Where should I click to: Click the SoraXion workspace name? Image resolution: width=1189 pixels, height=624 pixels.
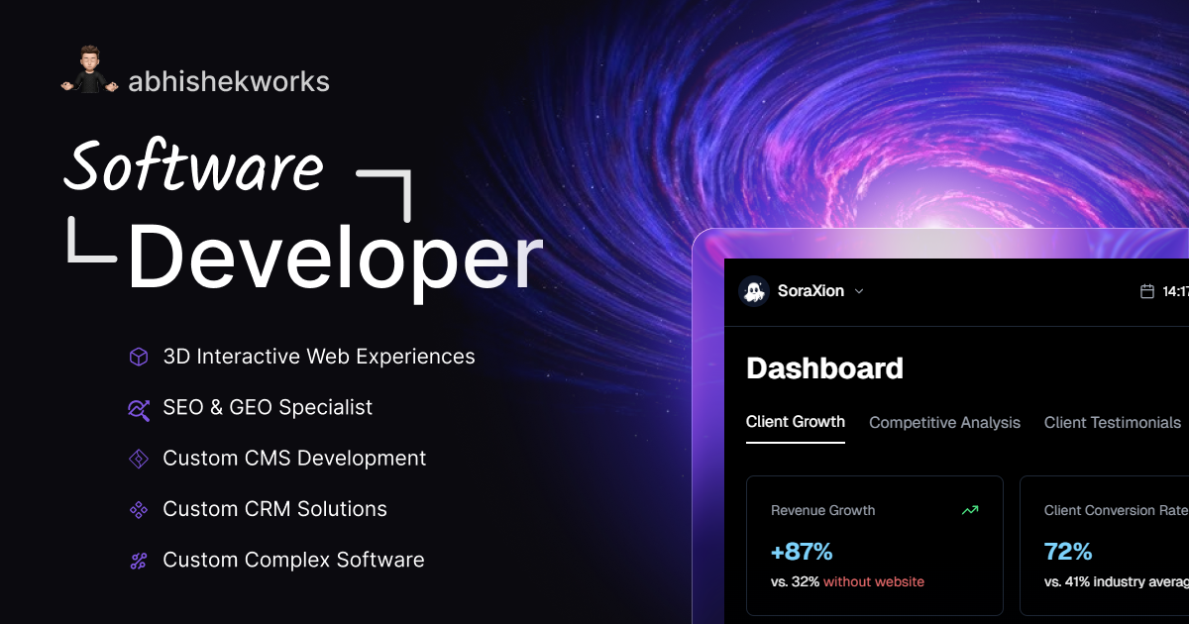(811, 291)
